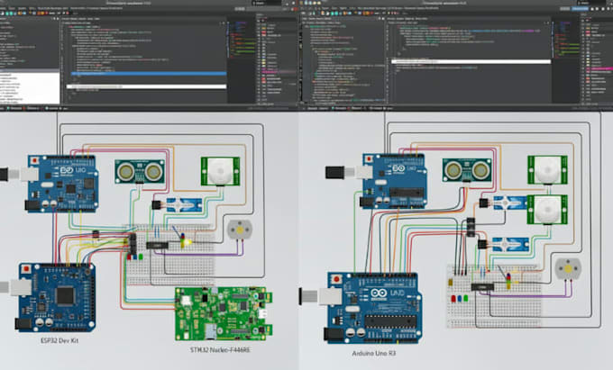The height and width of the screenshot is (370, 613).
Task: Click the white highlighted line in left editor
Action: coord(147,86)
